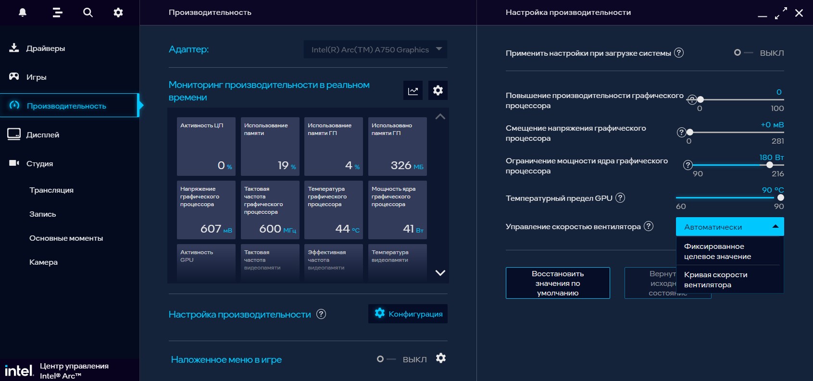Open settings gear in the sidebar header
Image resolution: width=813 pixels, height=381 pixels.
click(118, 12)
